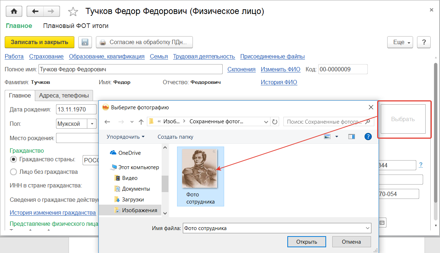Open the "Плановый ФОТ итоги" section
Image resolution: width=440 pixels, height=253 pixels.
(76, 26)
